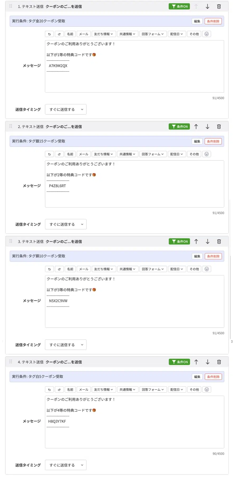Screen dimensions: 233x477
Task: Move action 2 down with arrow
Action: click(x=207, y=127)
